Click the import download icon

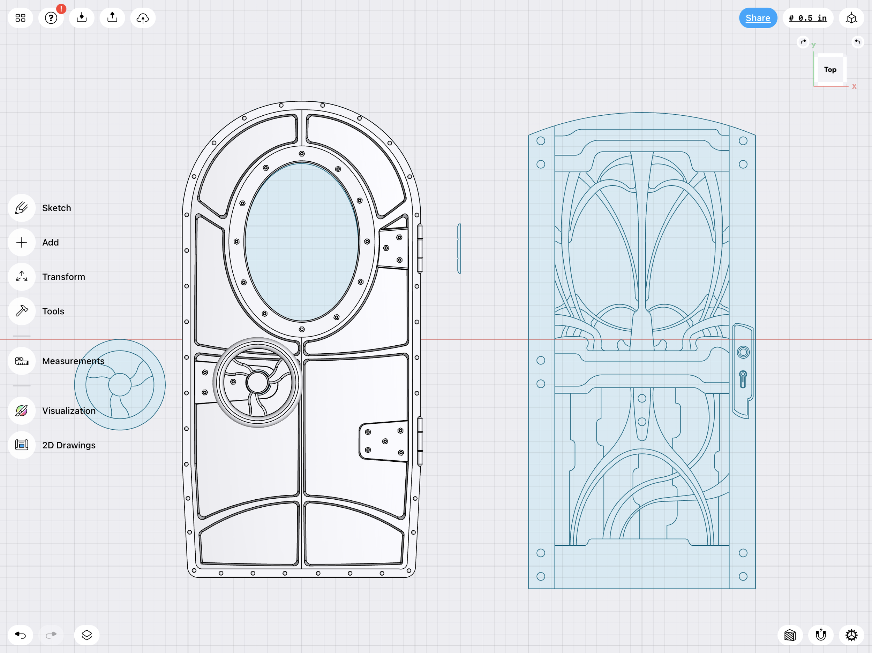point(82,18)
